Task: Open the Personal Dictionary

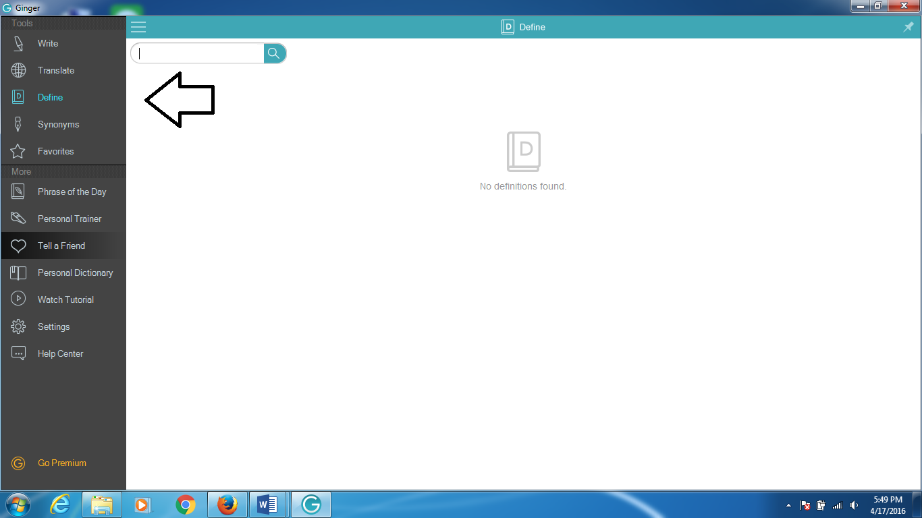Action: coord(76,272)
